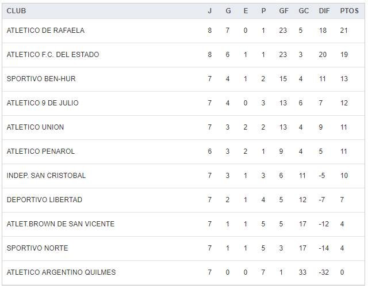
Task: Click the PTOS column header
Action: click(349, 11)
